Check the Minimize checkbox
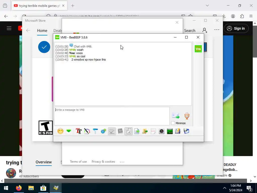Viewport: 257px width, 193px height. pos(173,123)
